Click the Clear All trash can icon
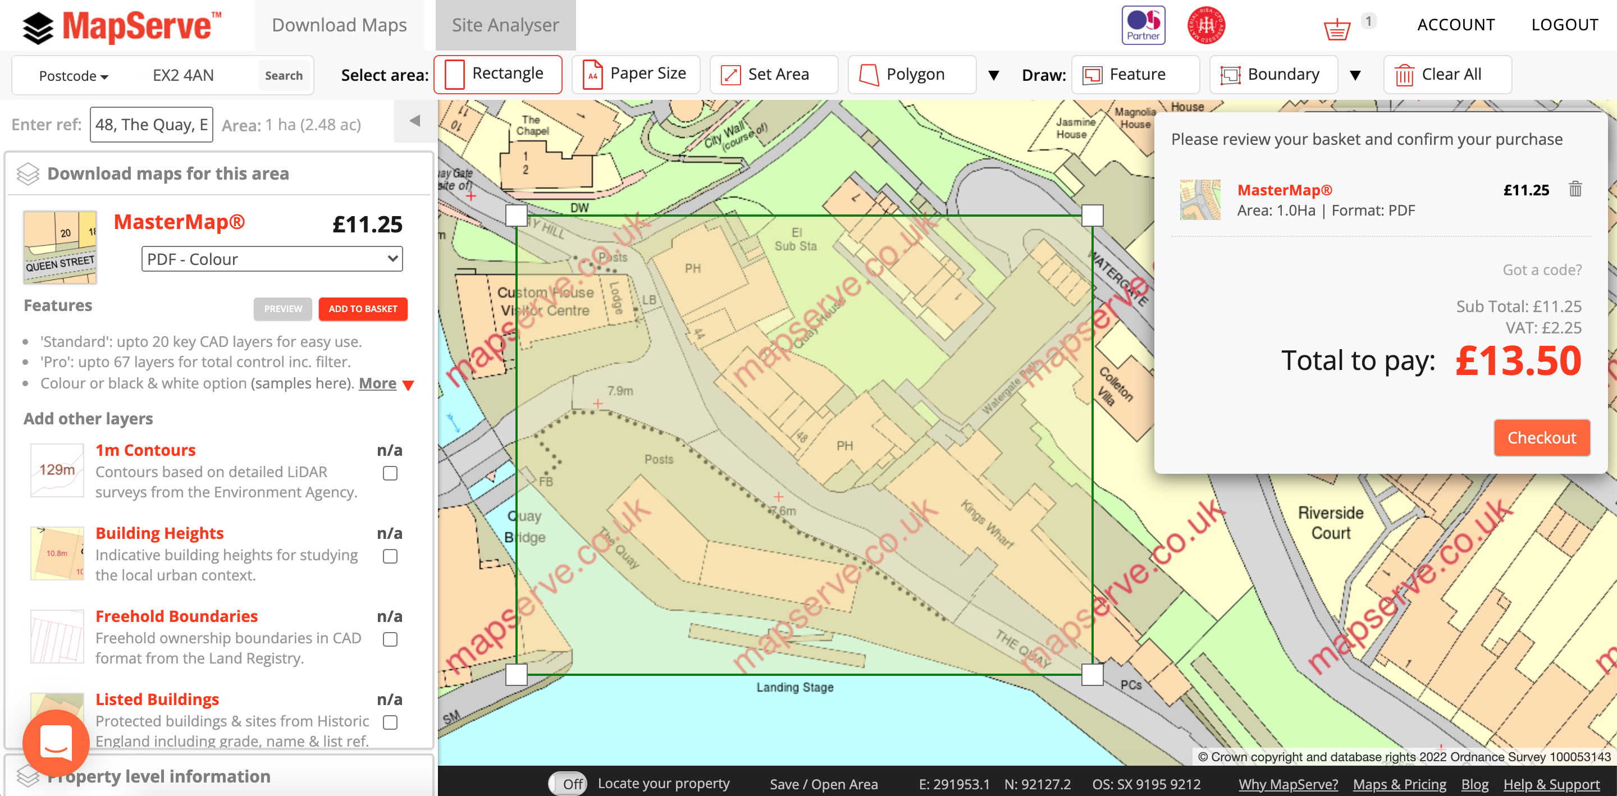 1404,75
